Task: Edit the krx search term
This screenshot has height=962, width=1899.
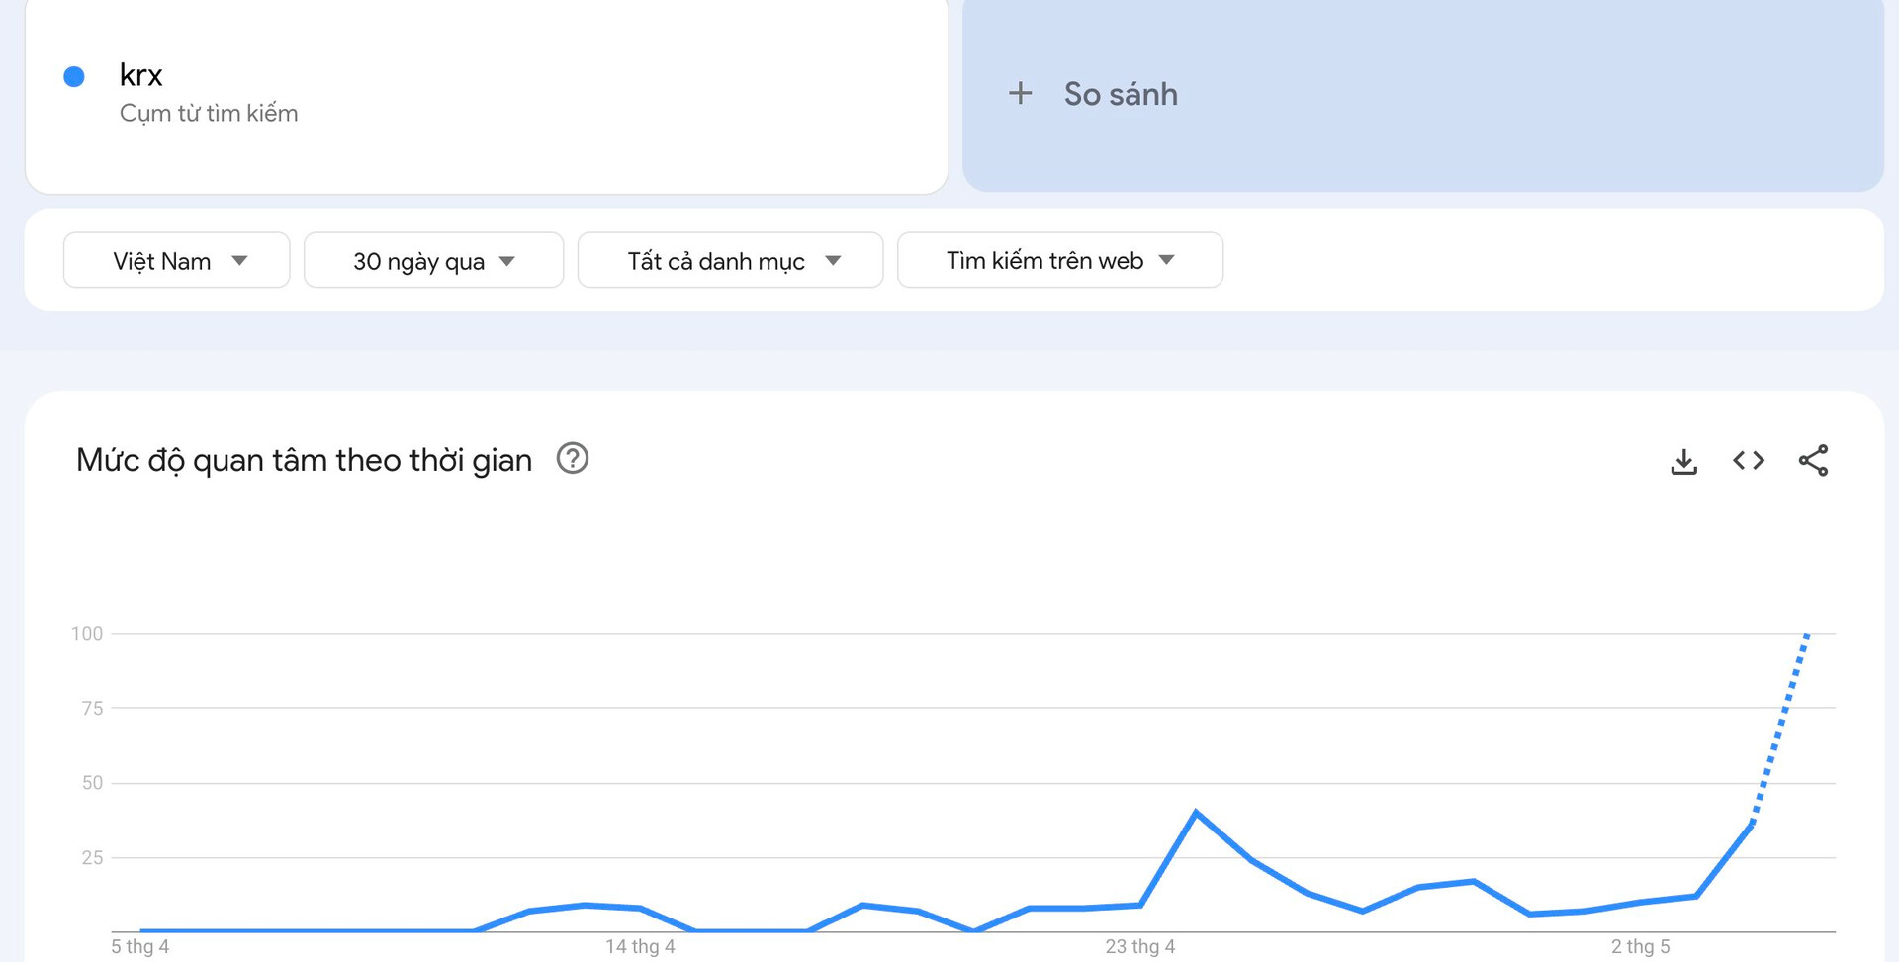Action: click(x=141, y=75)
